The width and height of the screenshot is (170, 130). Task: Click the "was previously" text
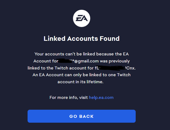click(115, 61)
